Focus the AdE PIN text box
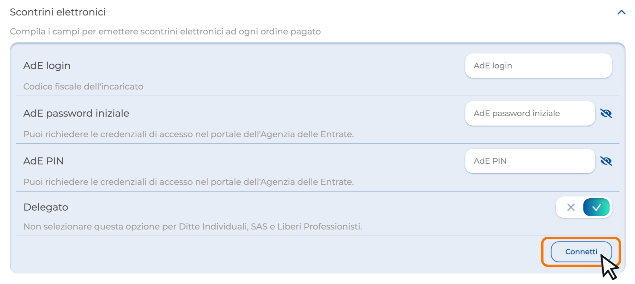Viewport: 635px width, 284px height. [530, 161]
